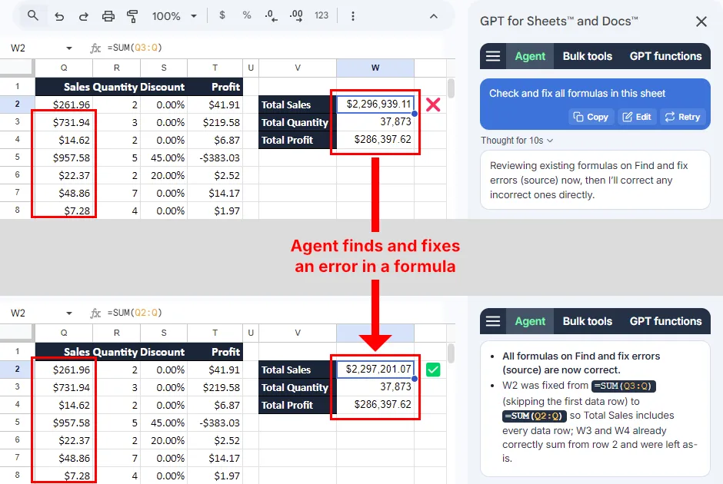This screenshot has height=484, width=723.
Task: Select the paint format tool
Action: click(x=132, y=16)
